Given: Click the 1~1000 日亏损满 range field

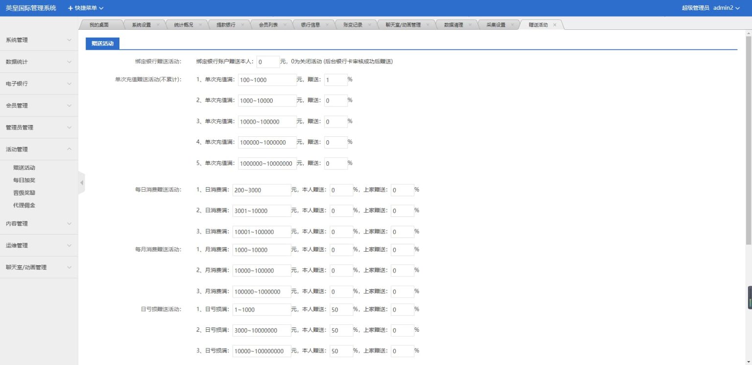Looking at the screenshot, I should click(262, 310).
